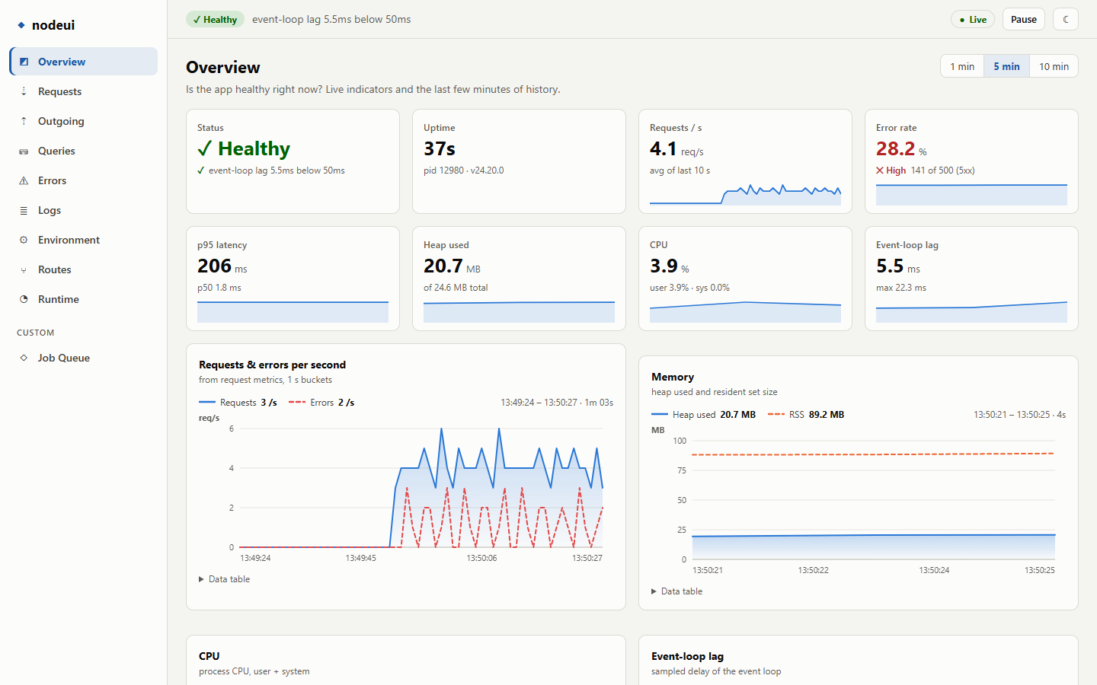Click the Uptime value 37s
Screen dimensions: 1097x685
pyautogui.click(x=440, y=148)
